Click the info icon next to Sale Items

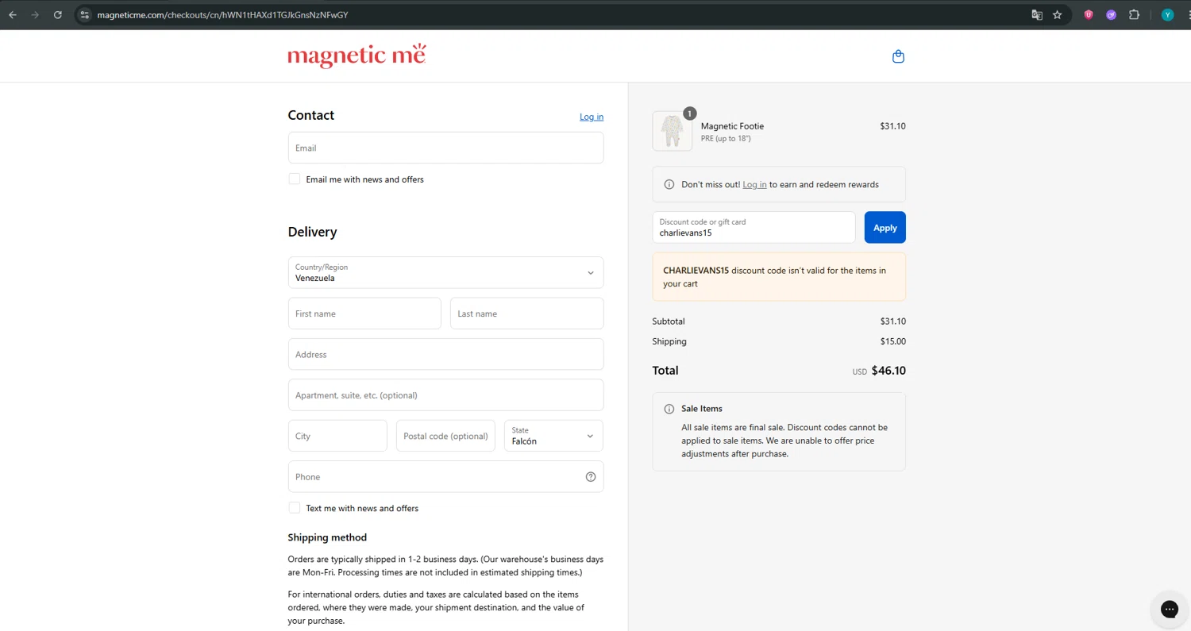point(669,409)
